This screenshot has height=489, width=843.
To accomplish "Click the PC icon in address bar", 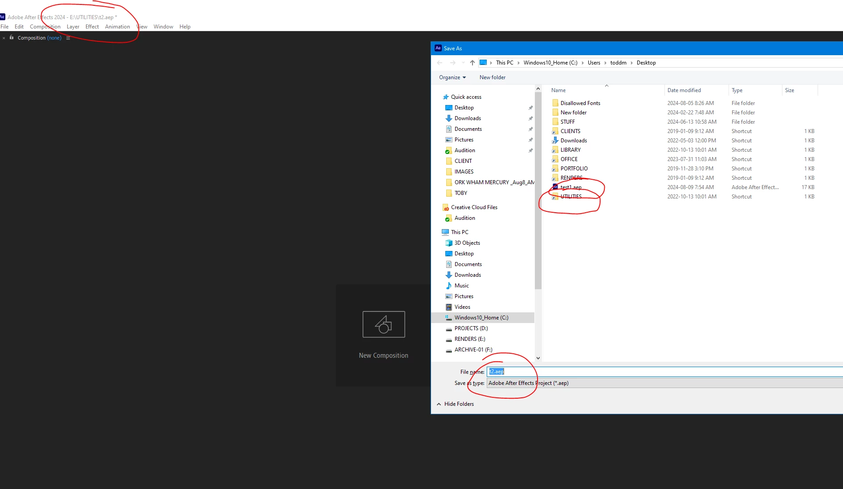I will point(483,63).
